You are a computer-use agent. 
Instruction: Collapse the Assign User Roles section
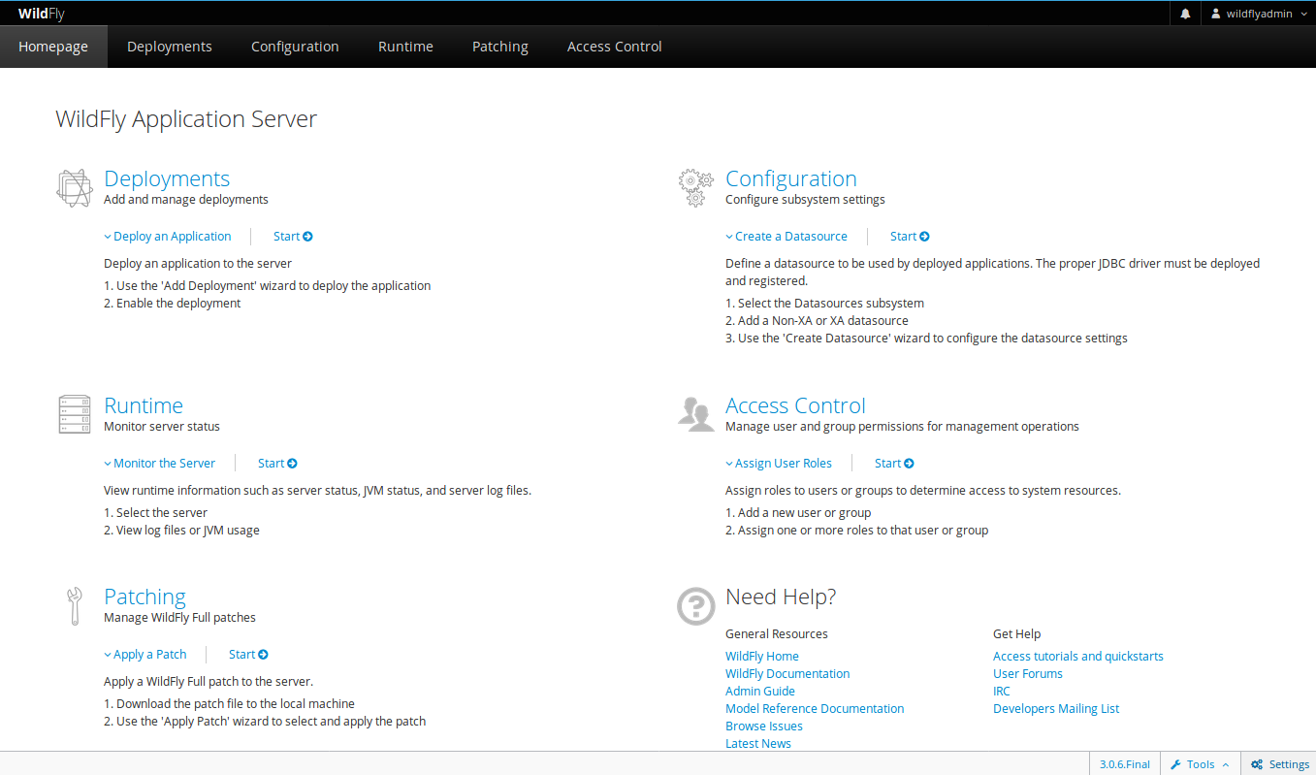[779, 463]
